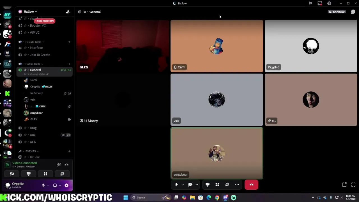
Task: Set a channel status for General
Action: (x=36, y=74)
